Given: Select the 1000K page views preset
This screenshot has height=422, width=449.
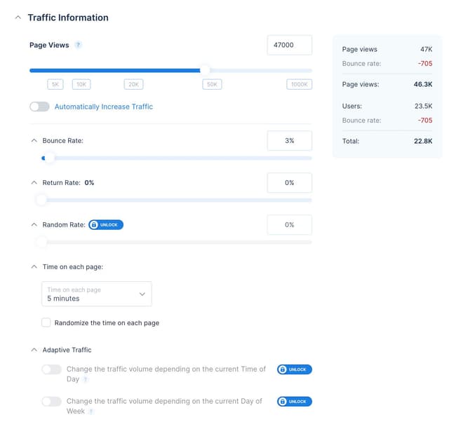Looking at the screenshot, I should pos(300,84).
